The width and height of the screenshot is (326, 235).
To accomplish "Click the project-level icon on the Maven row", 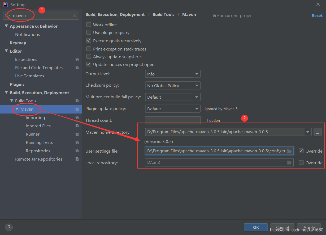I will coord(77,109).
